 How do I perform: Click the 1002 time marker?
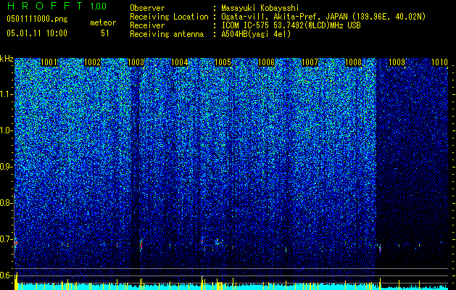tap(93, 62)
